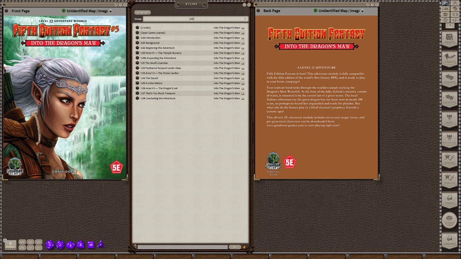Click the Story list search filter field
The image size is (461, 259).
tap(183, 247)
